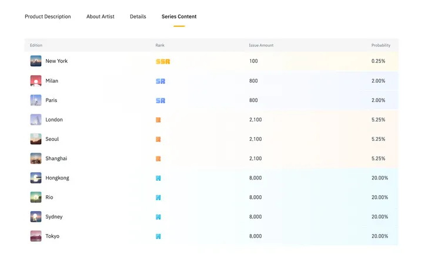Image resolution: width=435 pixels, height=261 pixels.
Task: Click the blue N badge for Tokyo
Action: 158,236
